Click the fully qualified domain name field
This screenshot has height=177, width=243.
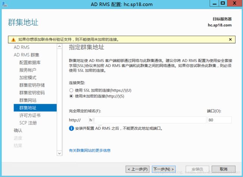[147, 120]
